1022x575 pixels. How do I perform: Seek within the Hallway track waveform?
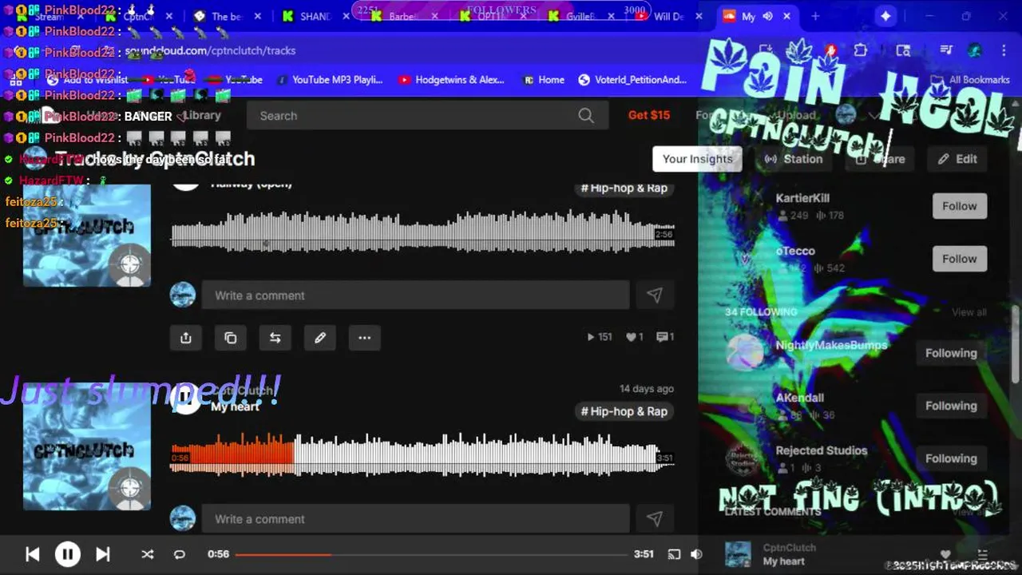(x=423, y=232)
